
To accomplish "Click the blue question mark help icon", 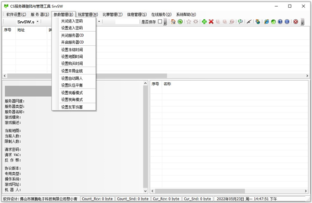I will tap(280, 21).
